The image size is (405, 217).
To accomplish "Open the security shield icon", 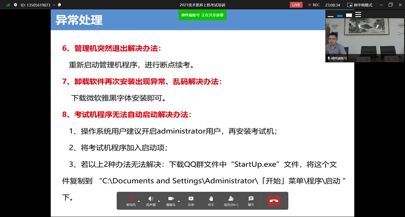I will (16, 5).
